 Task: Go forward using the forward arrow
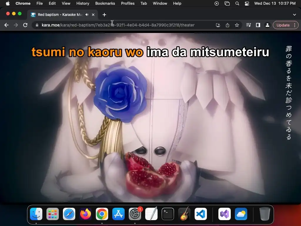[x=16, y=25]
